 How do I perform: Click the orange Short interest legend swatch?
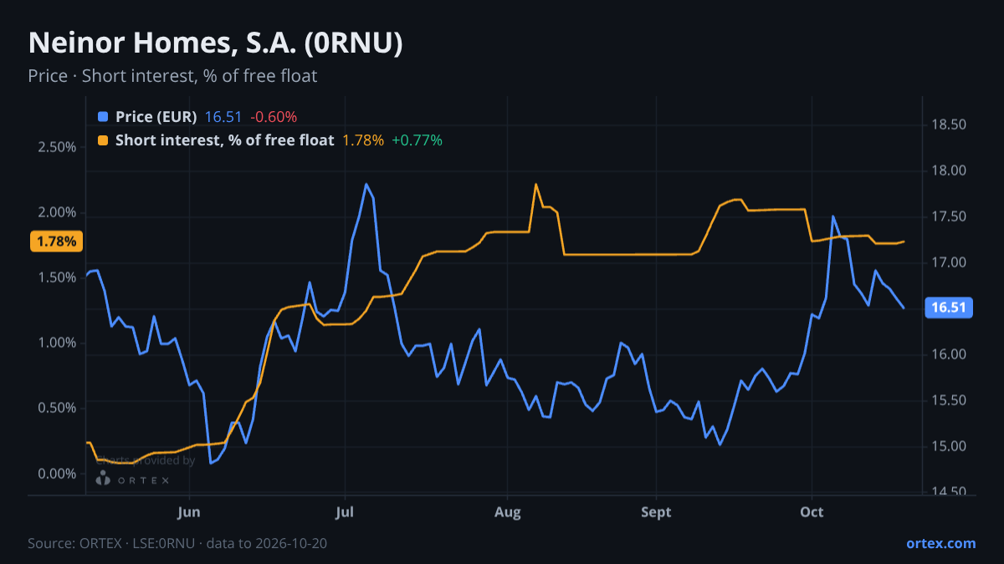point(103,140)
